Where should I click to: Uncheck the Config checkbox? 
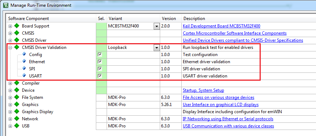pos(99,55)
